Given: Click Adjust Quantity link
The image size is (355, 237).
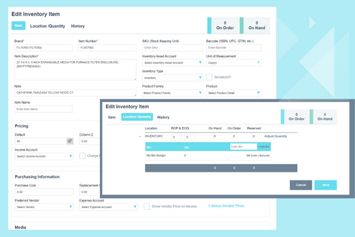Looking at the screenshot, I should 275,136.
